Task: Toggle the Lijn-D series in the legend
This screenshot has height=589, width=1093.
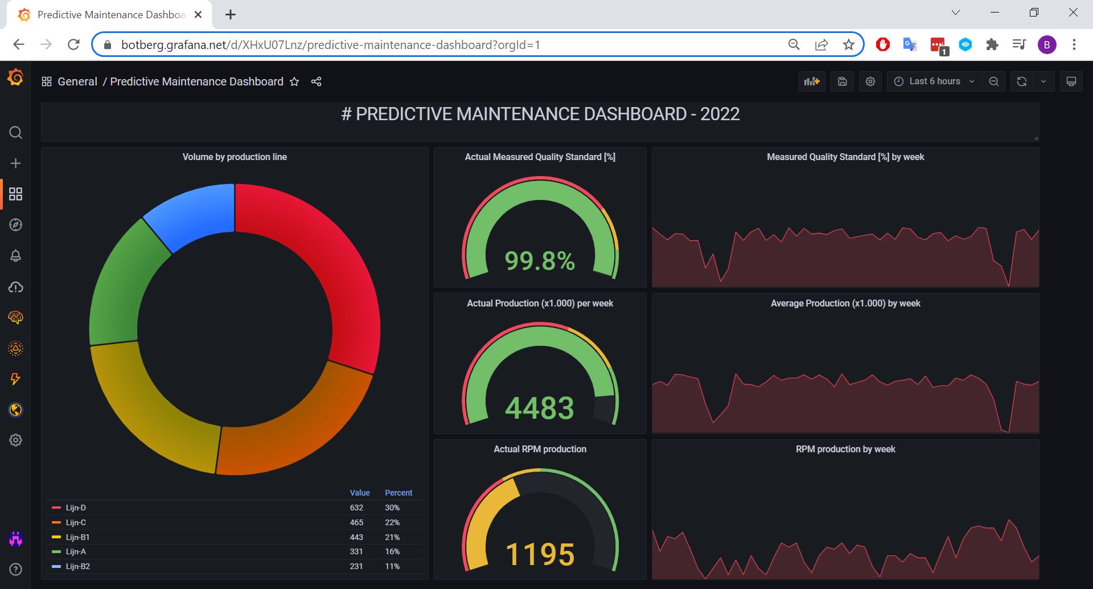Action: (x=75, y=507)
